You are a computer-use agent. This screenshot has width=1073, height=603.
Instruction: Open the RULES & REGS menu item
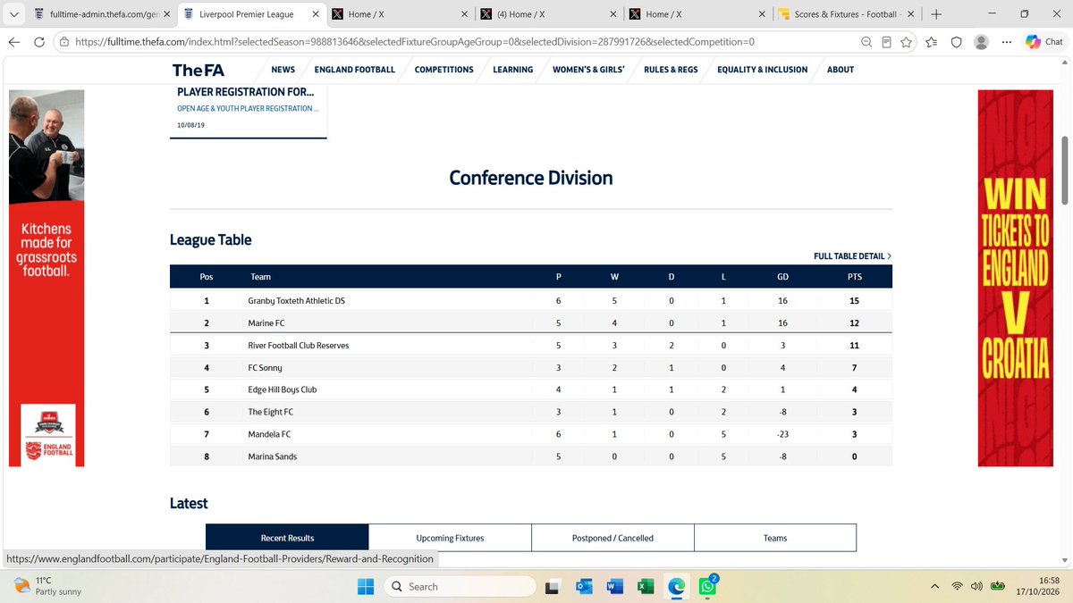coord(671,70)
